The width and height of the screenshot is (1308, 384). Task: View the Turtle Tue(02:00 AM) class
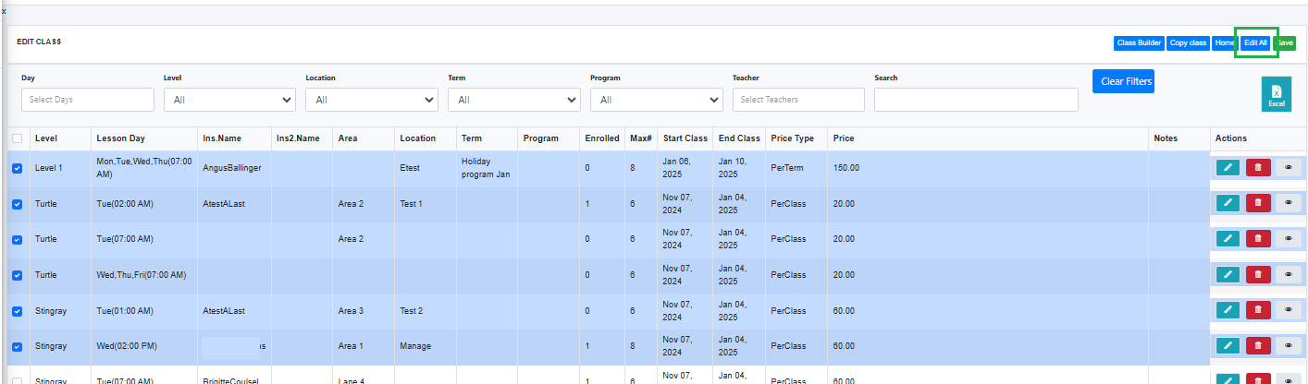pyautogui.click(x=1289, y=203)
